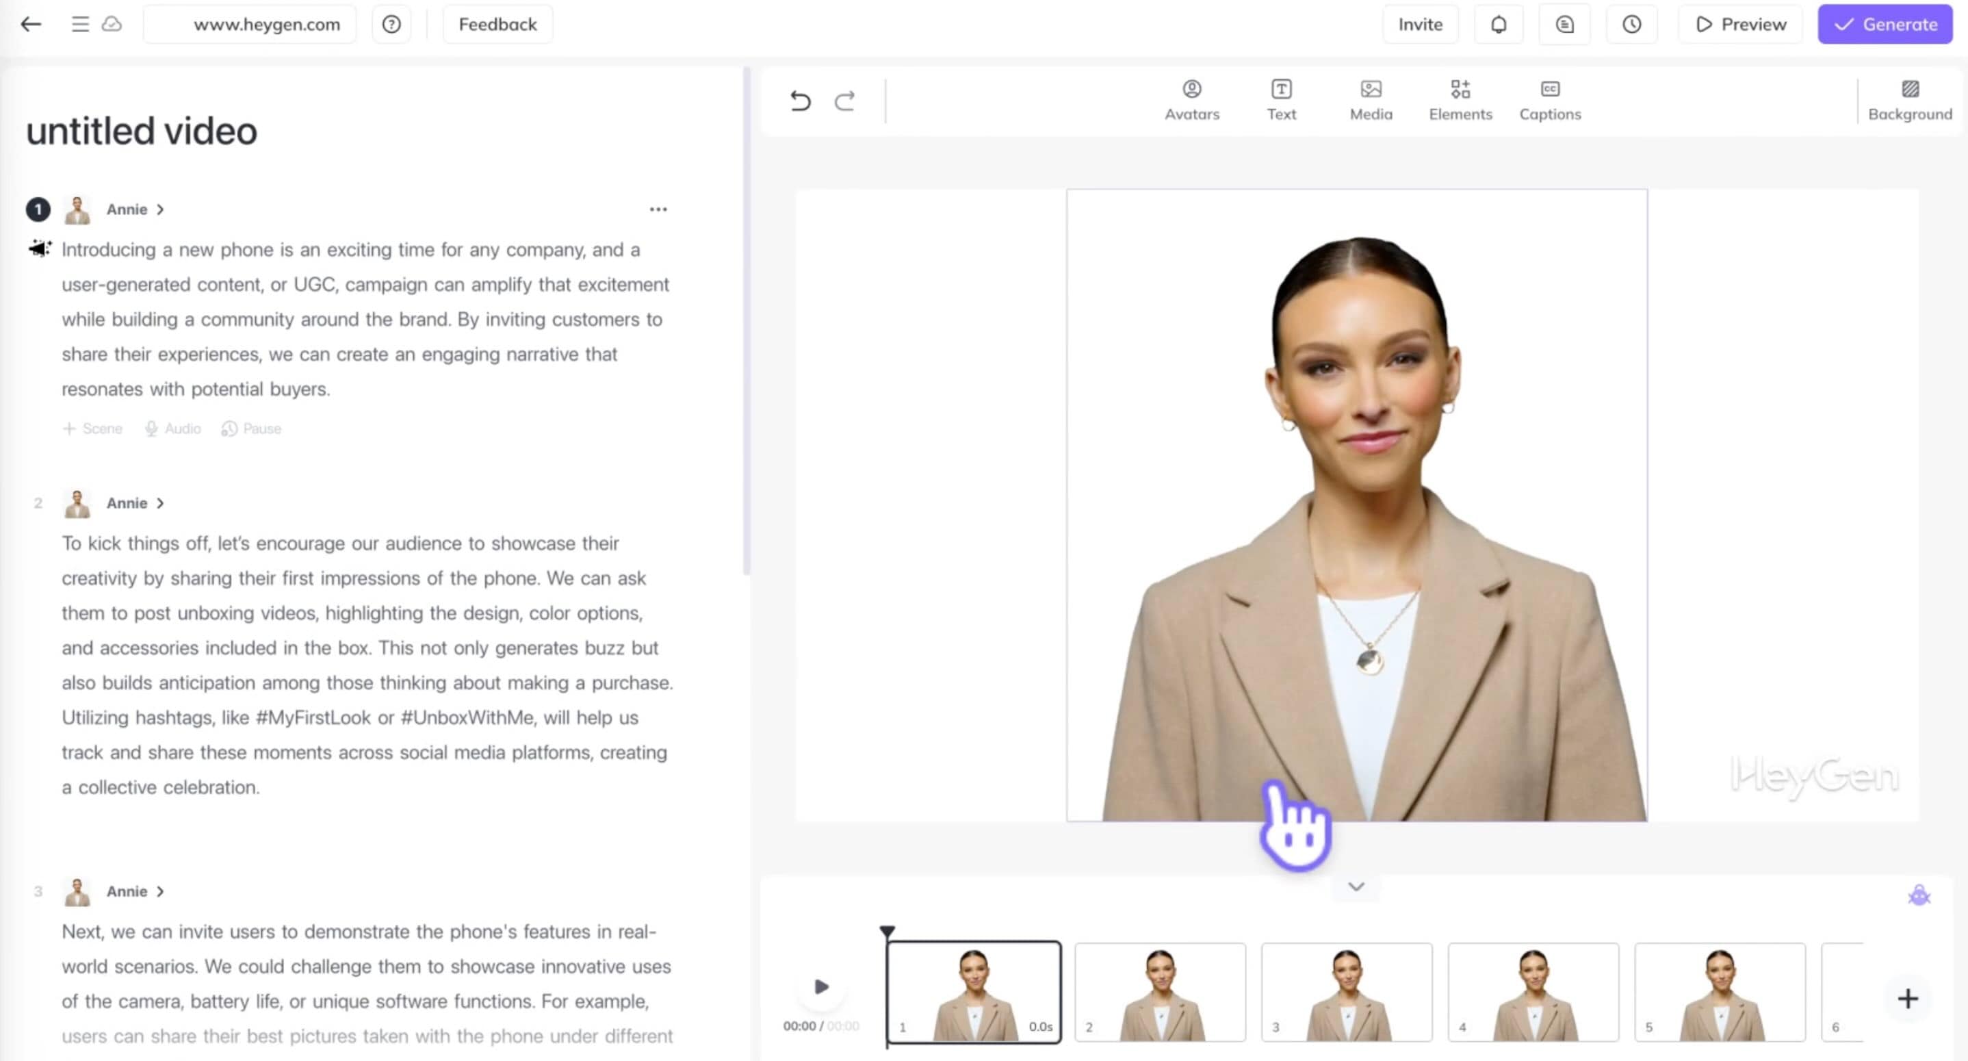Open the Text tool panel
1968x1061 pixels.
[x=1281, y=99]
